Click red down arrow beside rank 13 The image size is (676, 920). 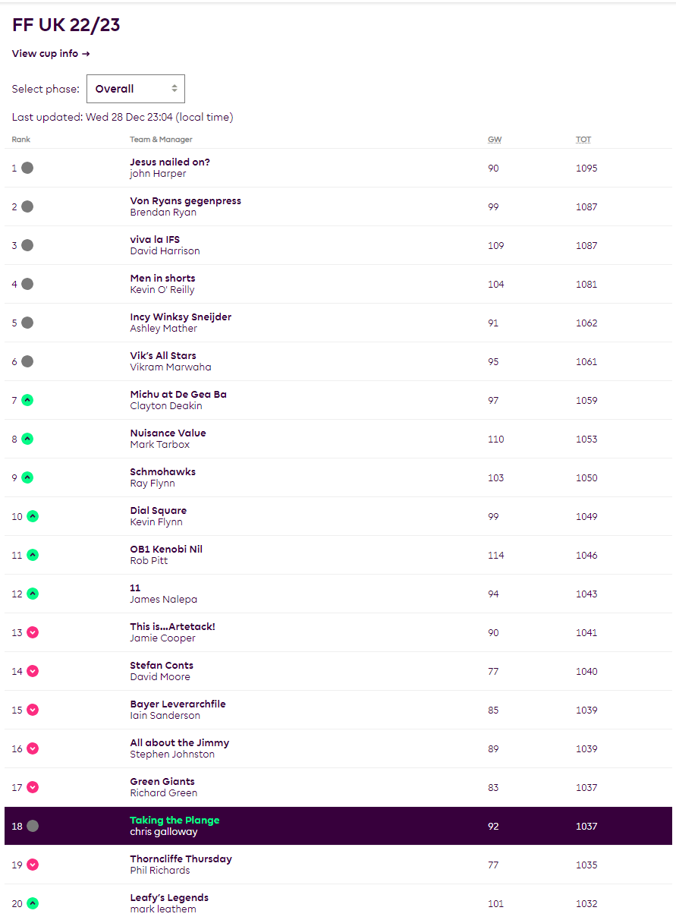pyautogui.click(x=33, y=632)
